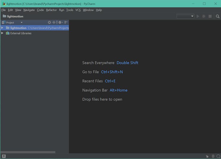
Task: Click the 'Navigation Bar' hint text
Action: [x=95, y=90]
